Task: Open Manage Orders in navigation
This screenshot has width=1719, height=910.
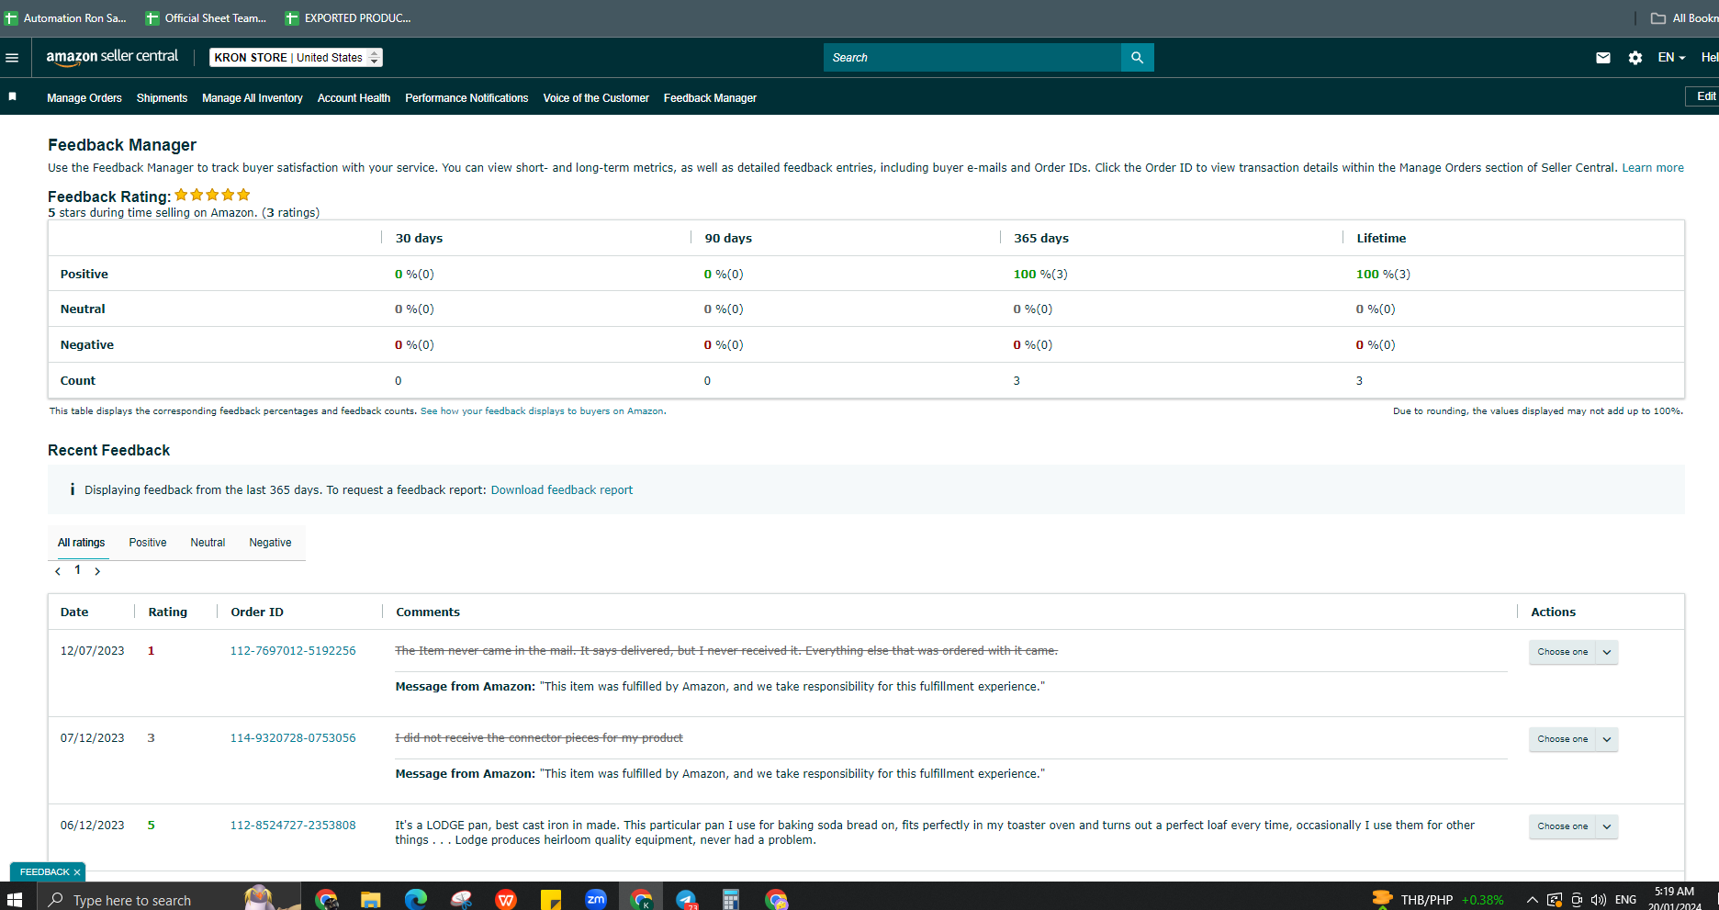Action: click(84, 98)
